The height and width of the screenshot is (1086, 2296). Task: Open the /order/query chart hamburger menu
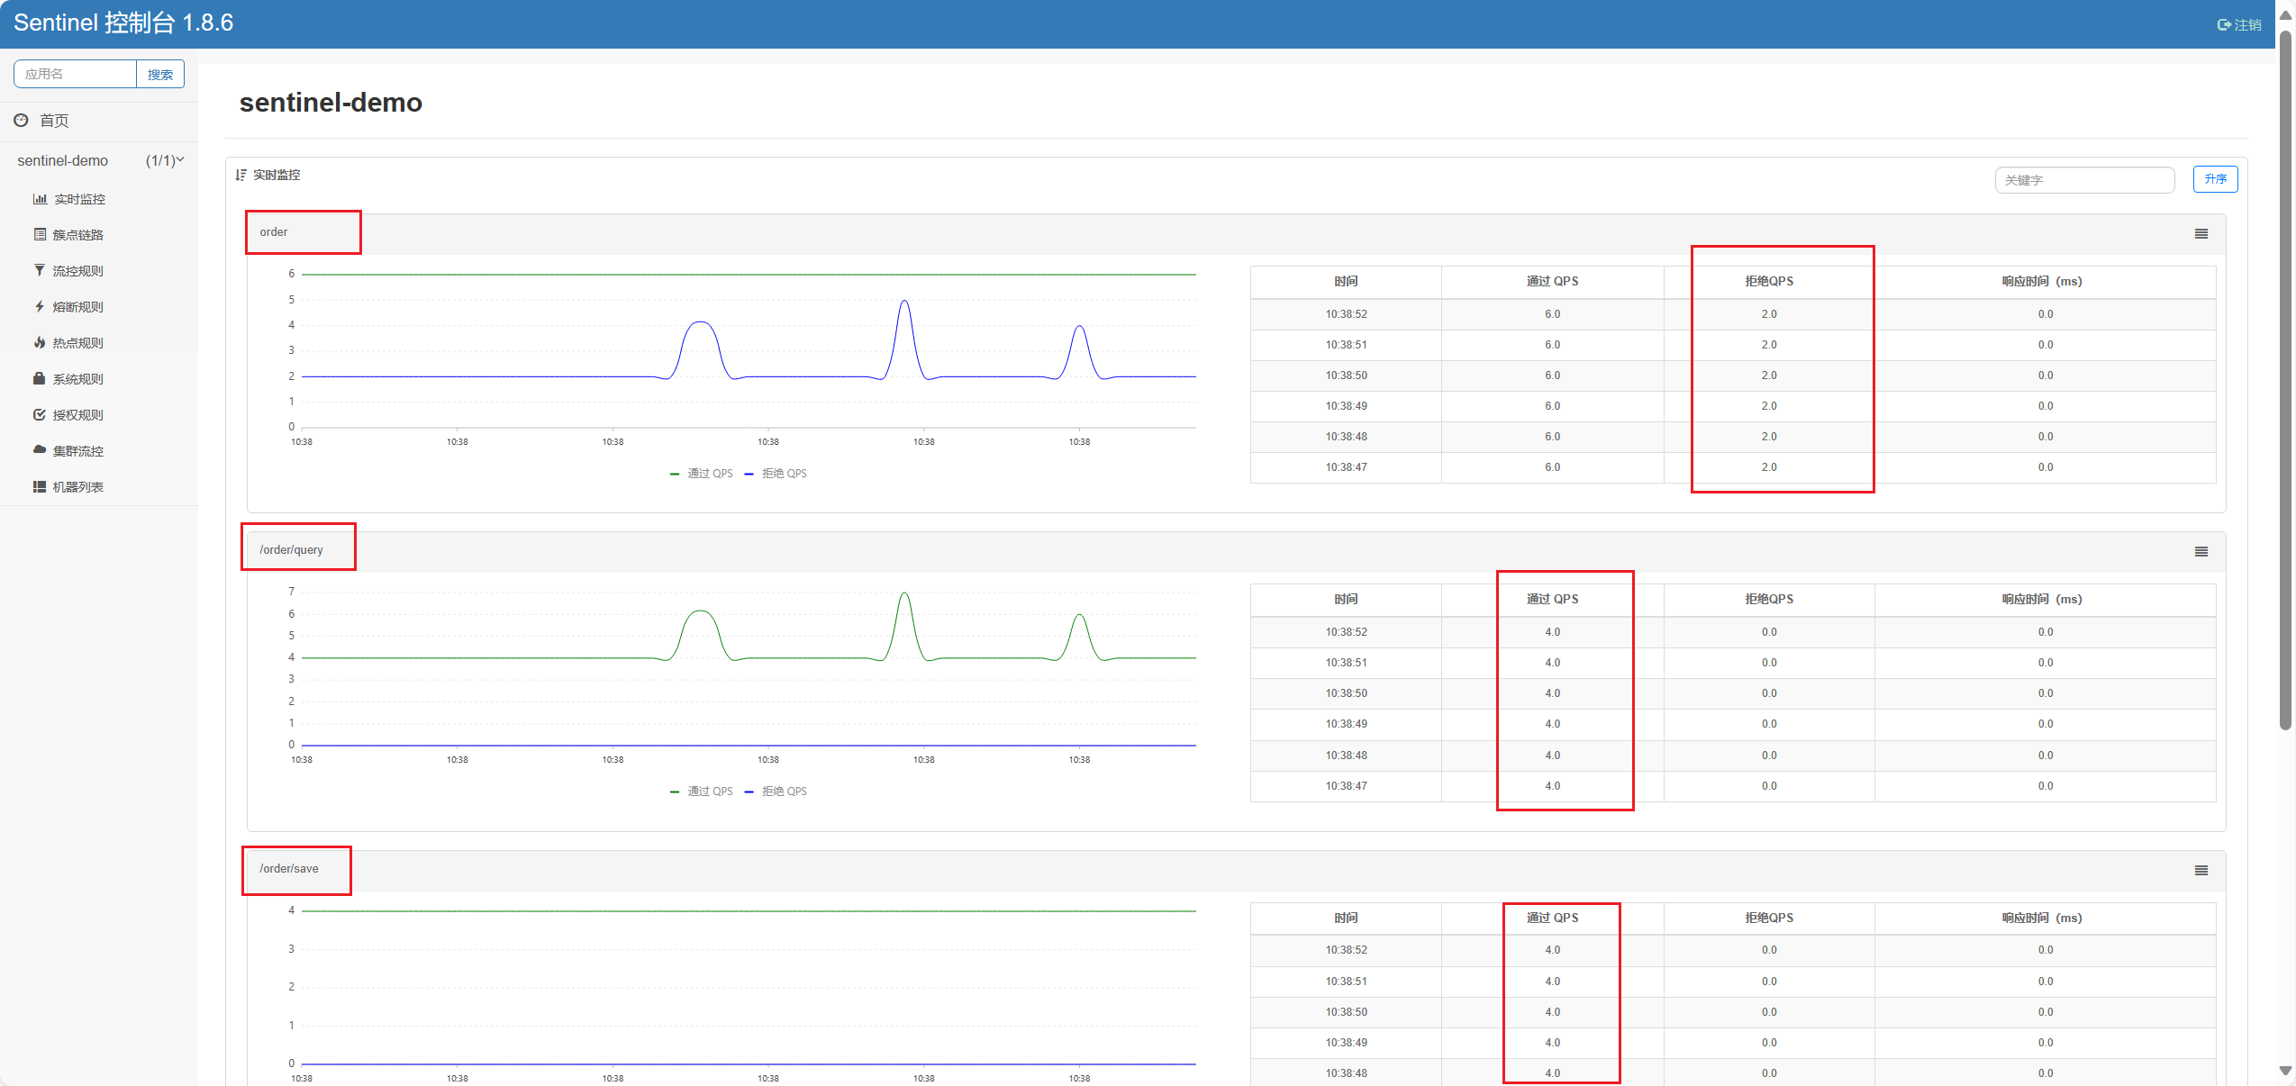click(x=2201, y=552)
